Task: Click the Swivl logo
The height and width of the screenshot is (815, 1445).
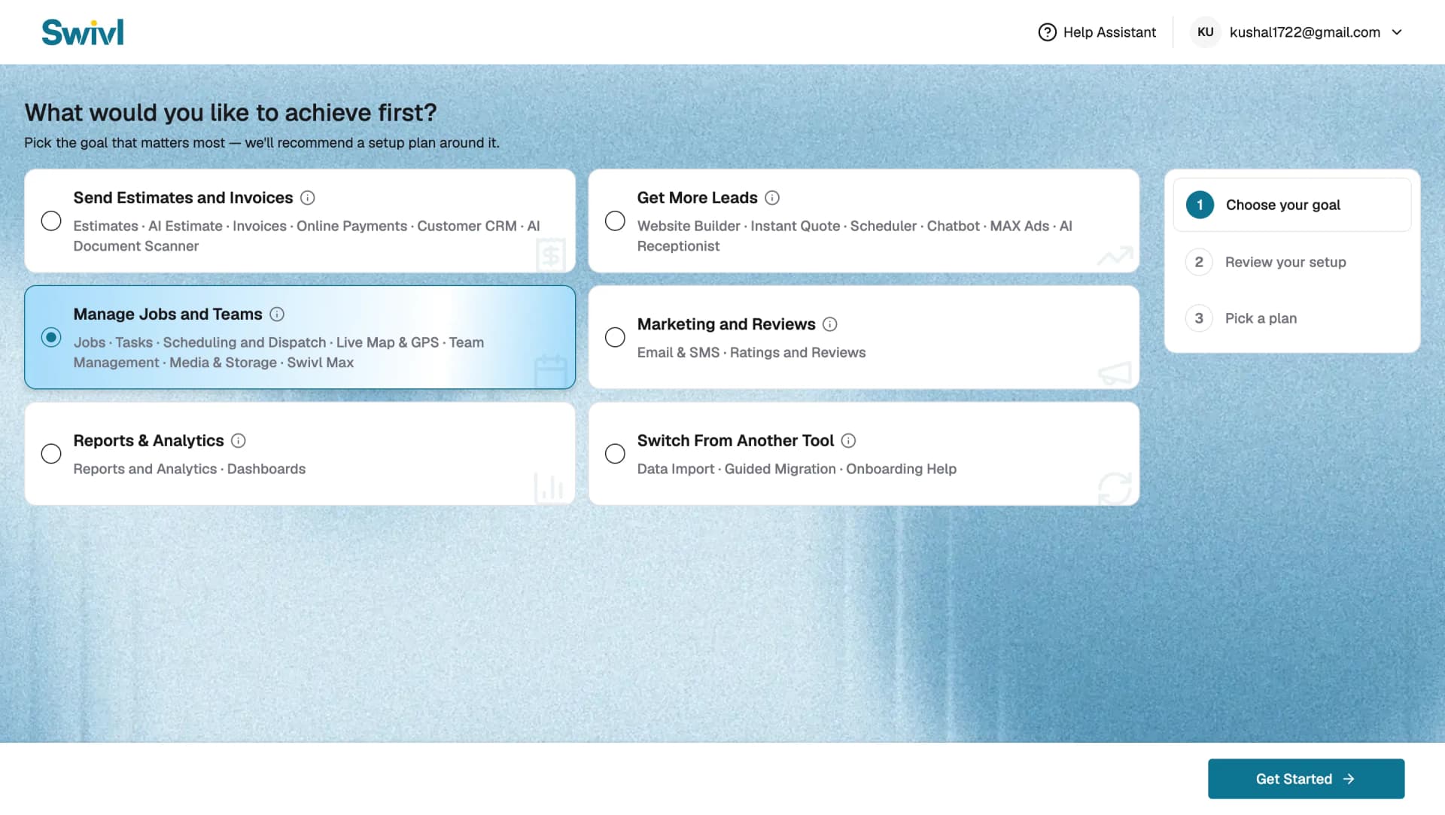Action: click(x=83, y=32)
